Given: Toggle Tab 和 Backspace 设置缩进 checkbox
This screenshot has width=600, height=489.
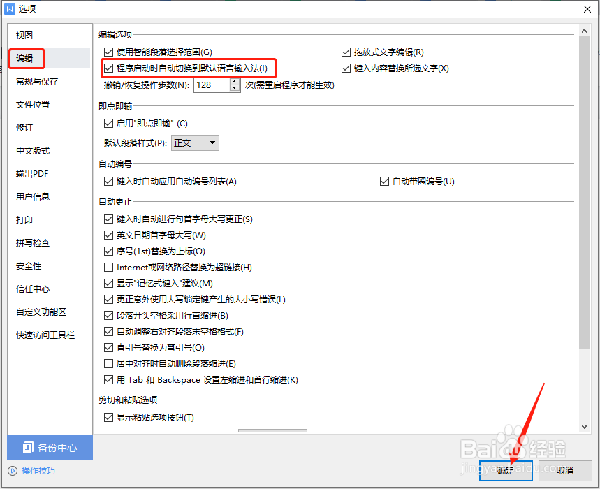Looking at the screenshot, I should click(x=109, y=379).
